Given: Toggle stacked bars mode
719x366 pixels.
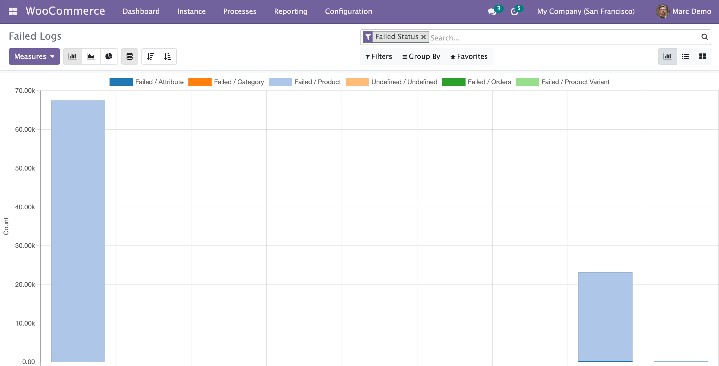Looking at the screenshot, I should (x=129, y=56).
